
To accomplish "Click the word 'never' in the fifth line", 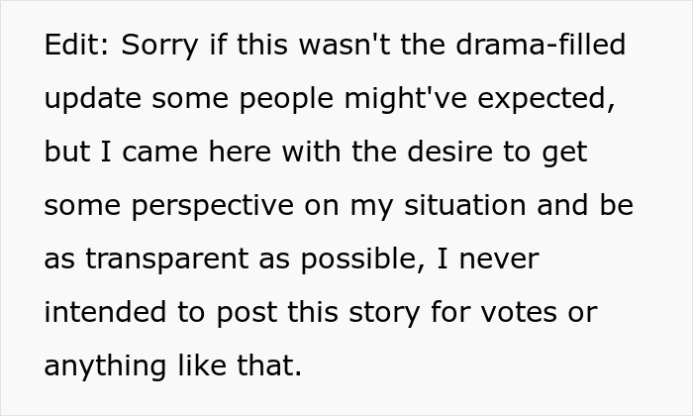I will tap(499, 260).
